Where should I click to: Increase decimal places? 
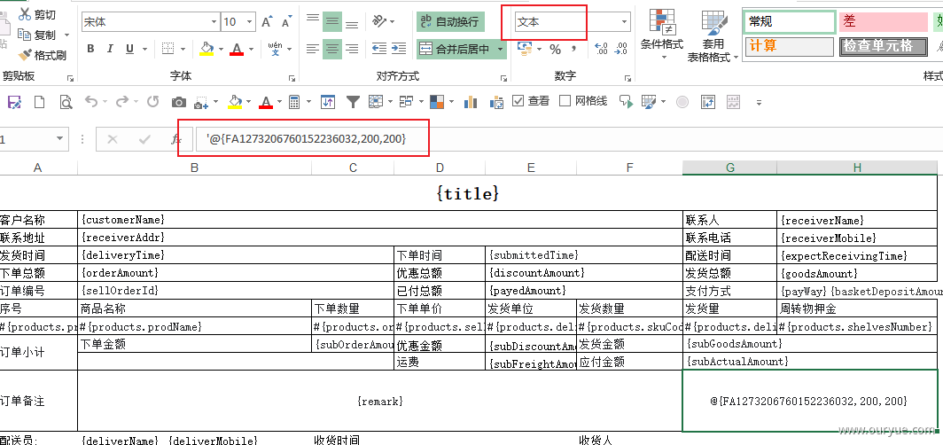[x=601, y=49]
